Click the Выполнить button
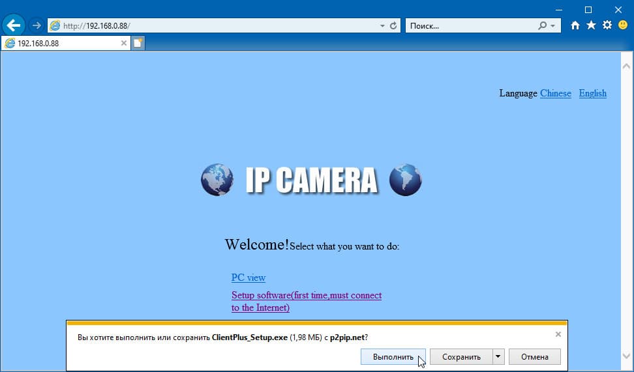 click(393, 356)
